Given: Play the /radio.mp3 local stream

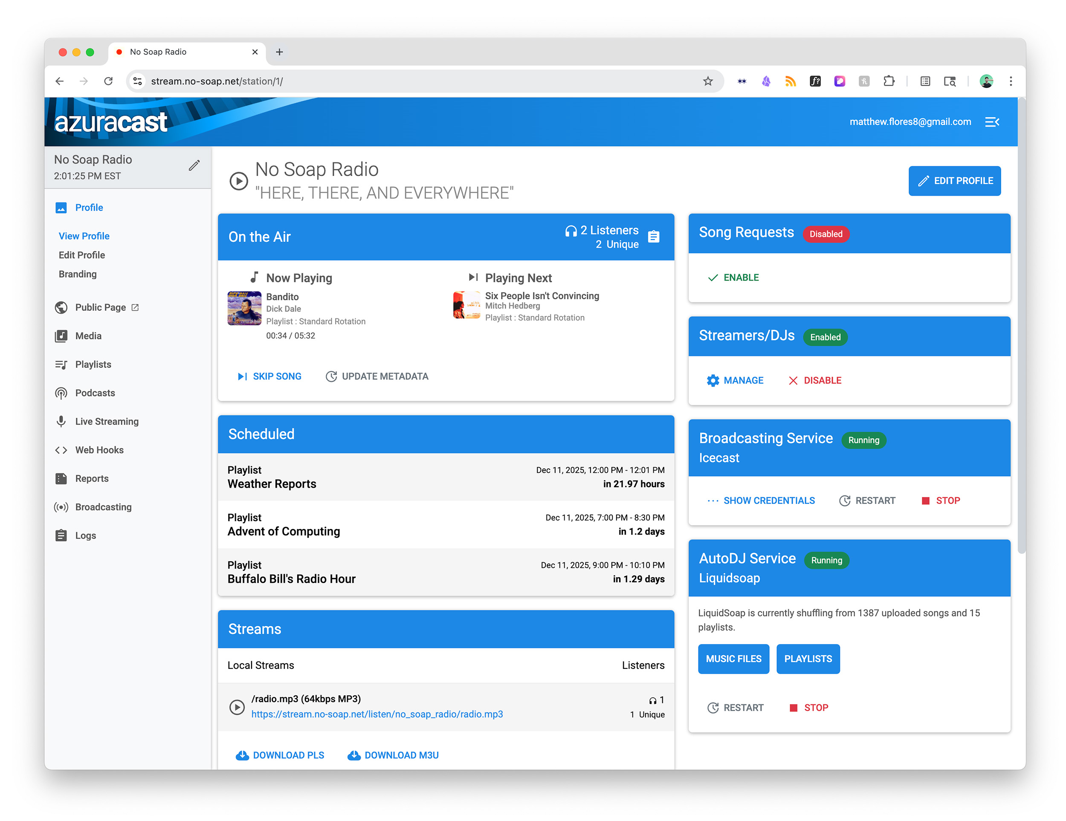Looking at the screenshot, I should click(x=237, y=706).
